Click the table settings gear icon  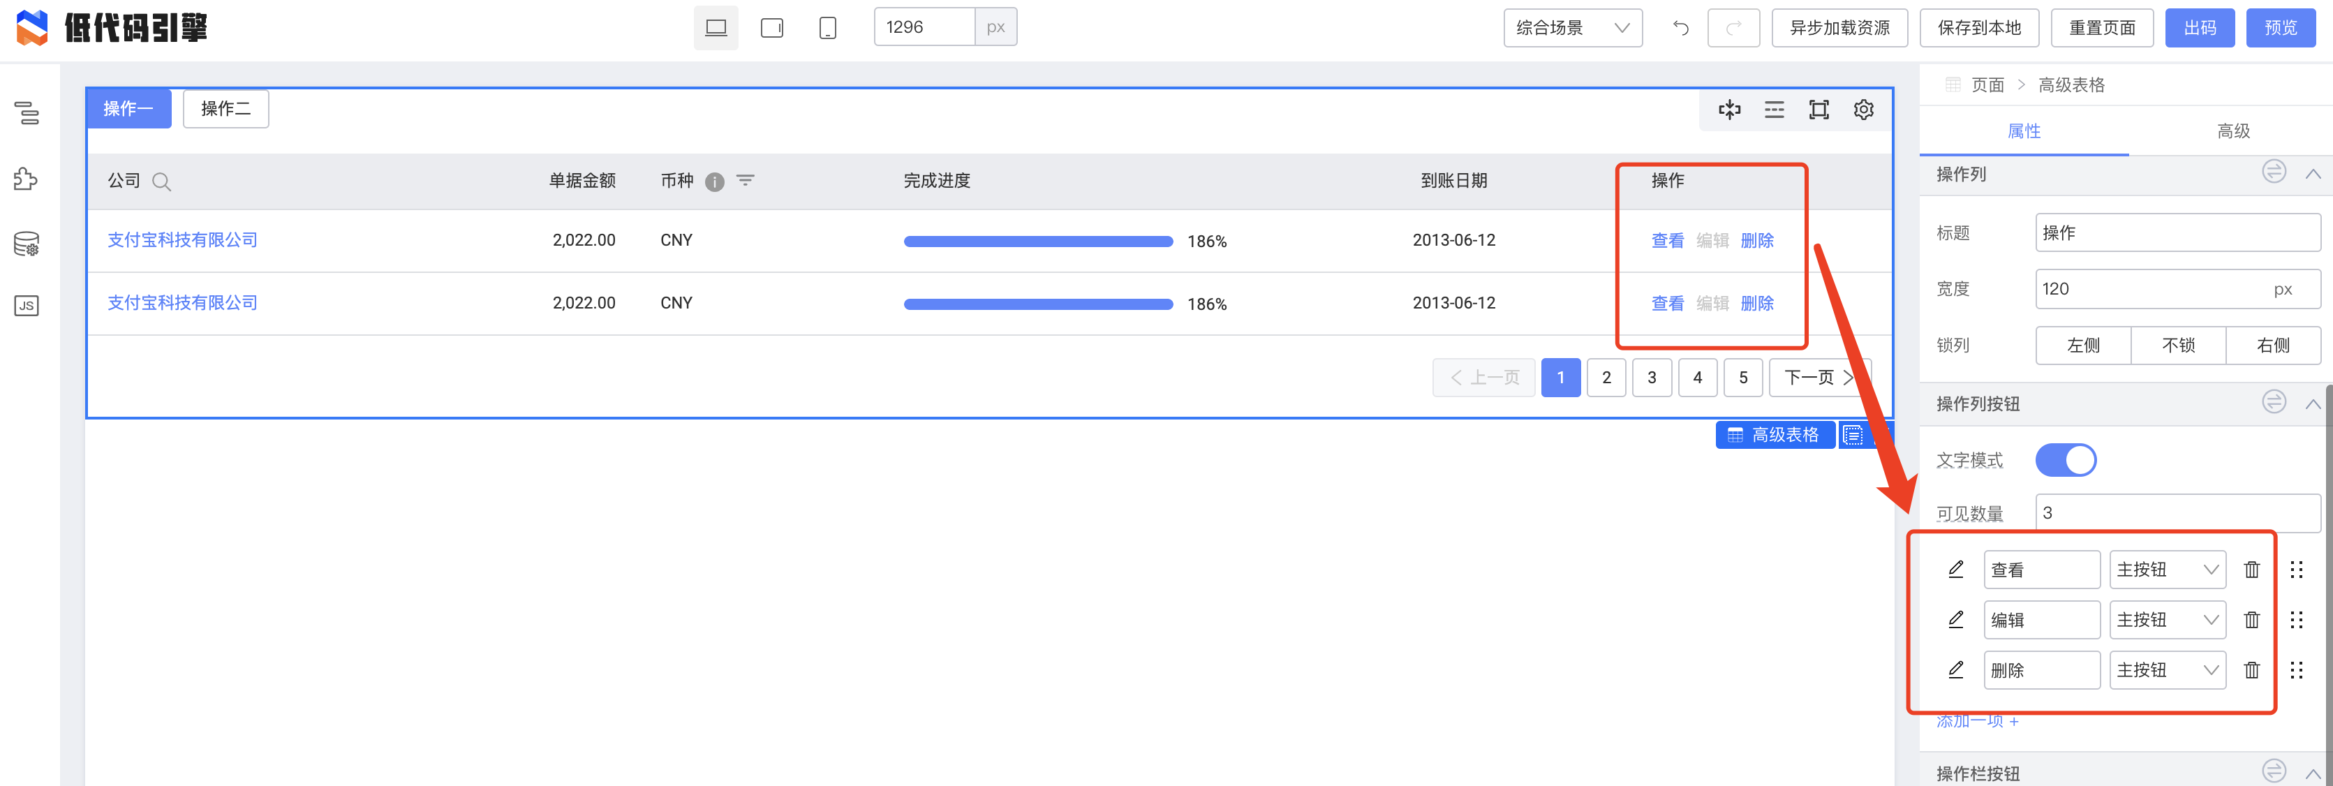1863,109
